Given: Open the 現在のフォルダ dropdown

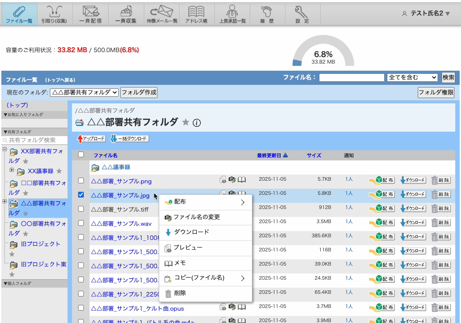Looking at the screenshot, I should 84,92.
